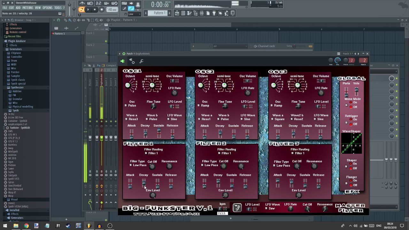Screen dimensions: 409x230
Task: Expand the Physical modelling folder
Action: click(23, 107)
